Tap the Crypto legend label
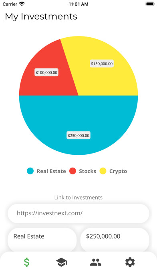Viewport: 157px width, 279px height. [x=118, y=171]
